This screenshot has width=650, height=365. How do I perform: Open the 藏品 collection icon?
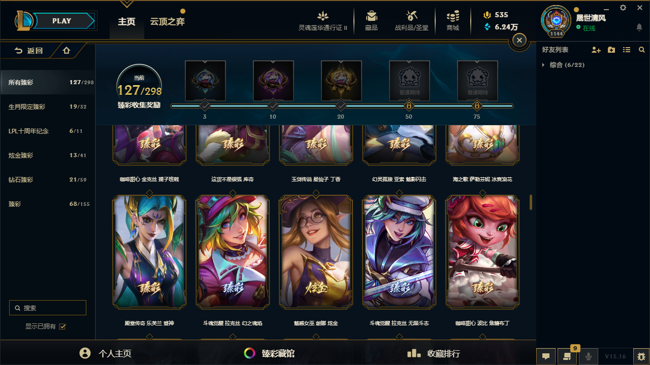coord(371,16)
